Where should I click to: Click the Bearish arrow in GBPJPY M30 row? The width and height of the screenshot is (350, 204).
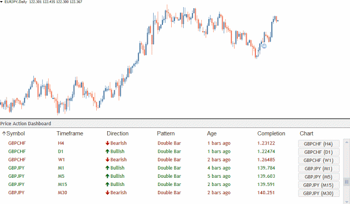[107, 193]
